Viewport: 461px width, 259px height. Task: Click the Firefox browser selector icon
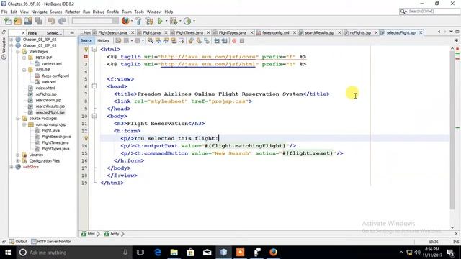pos(125,21)
